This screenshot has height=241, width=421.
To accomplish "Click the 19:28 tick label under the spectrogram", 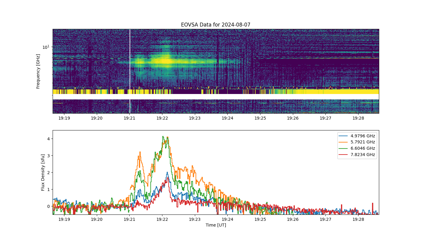I will (x=358, y=118).
